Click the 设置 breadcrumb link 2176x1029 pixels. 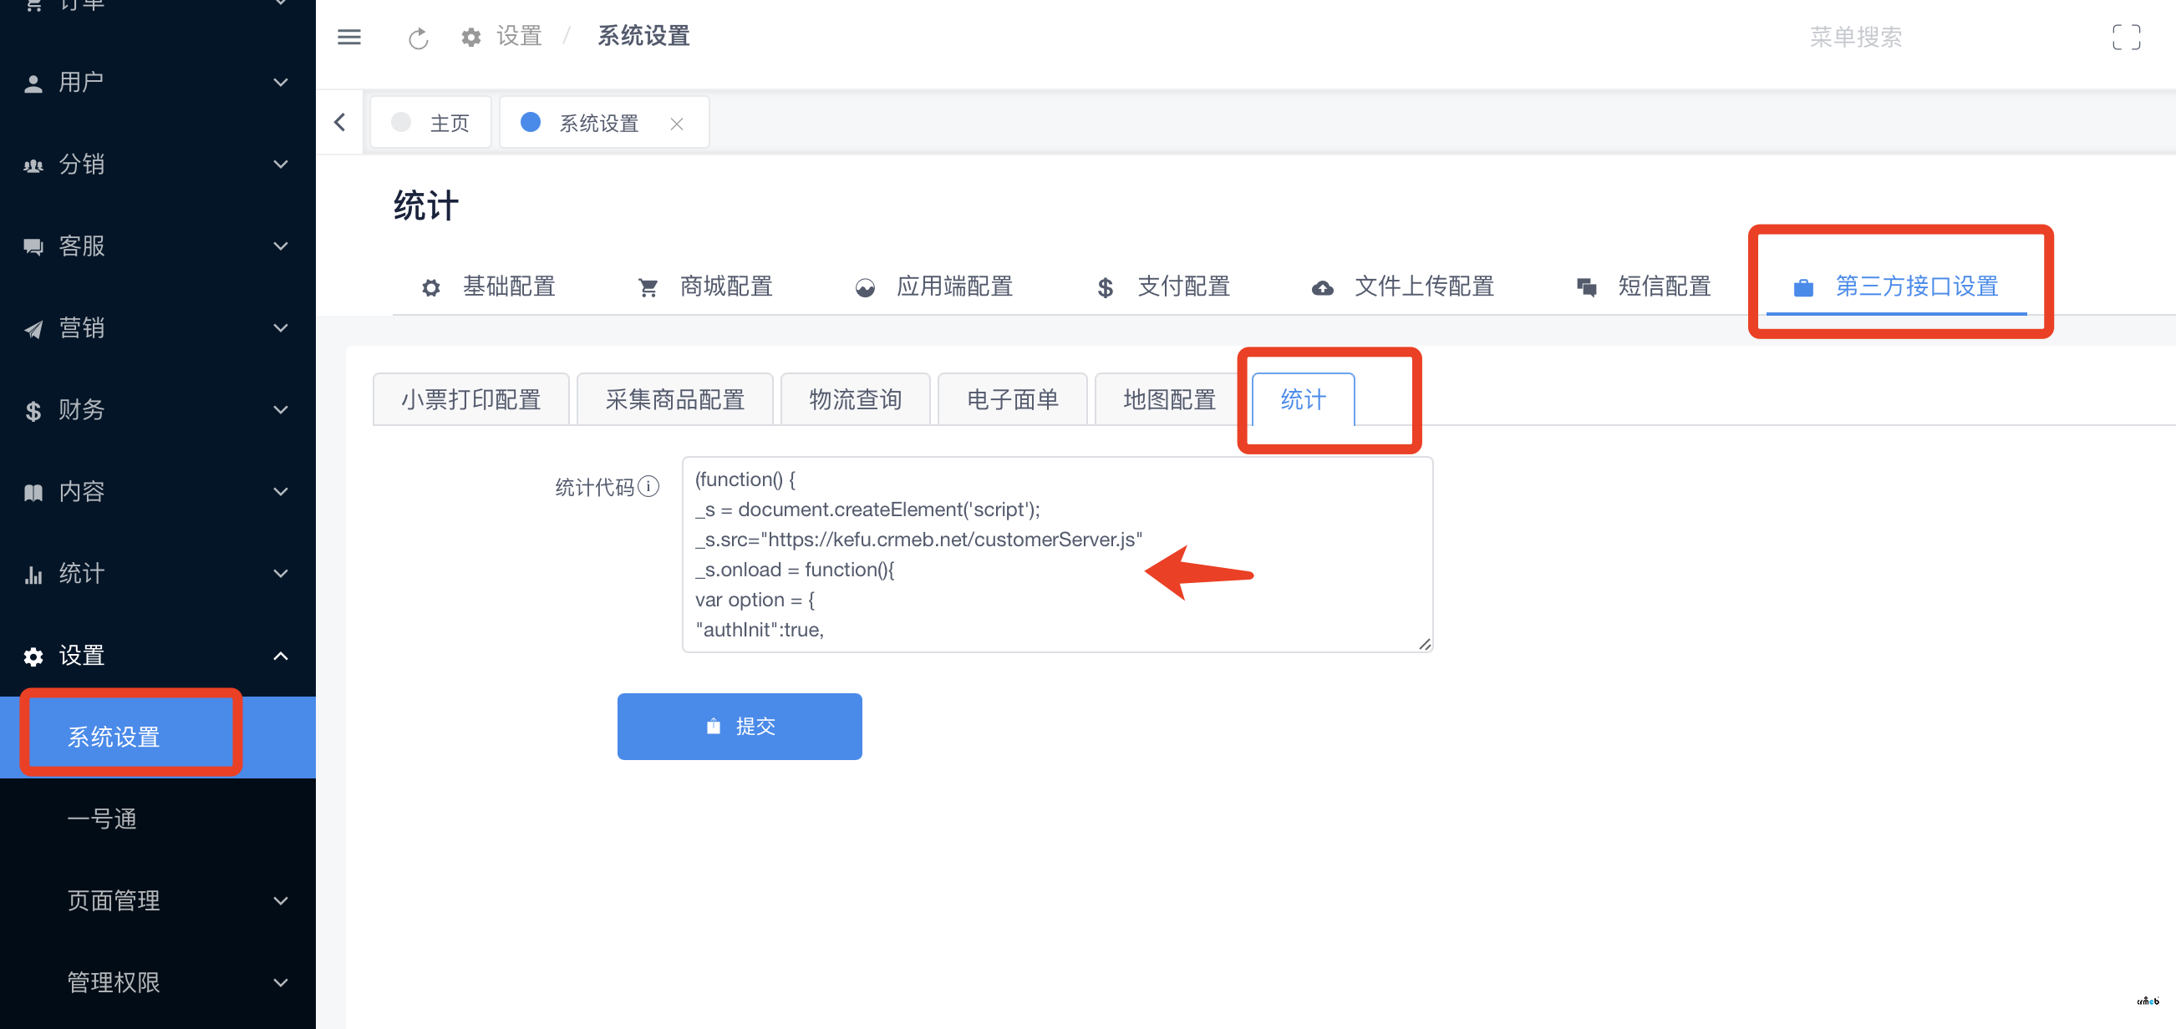pos(519,36)
